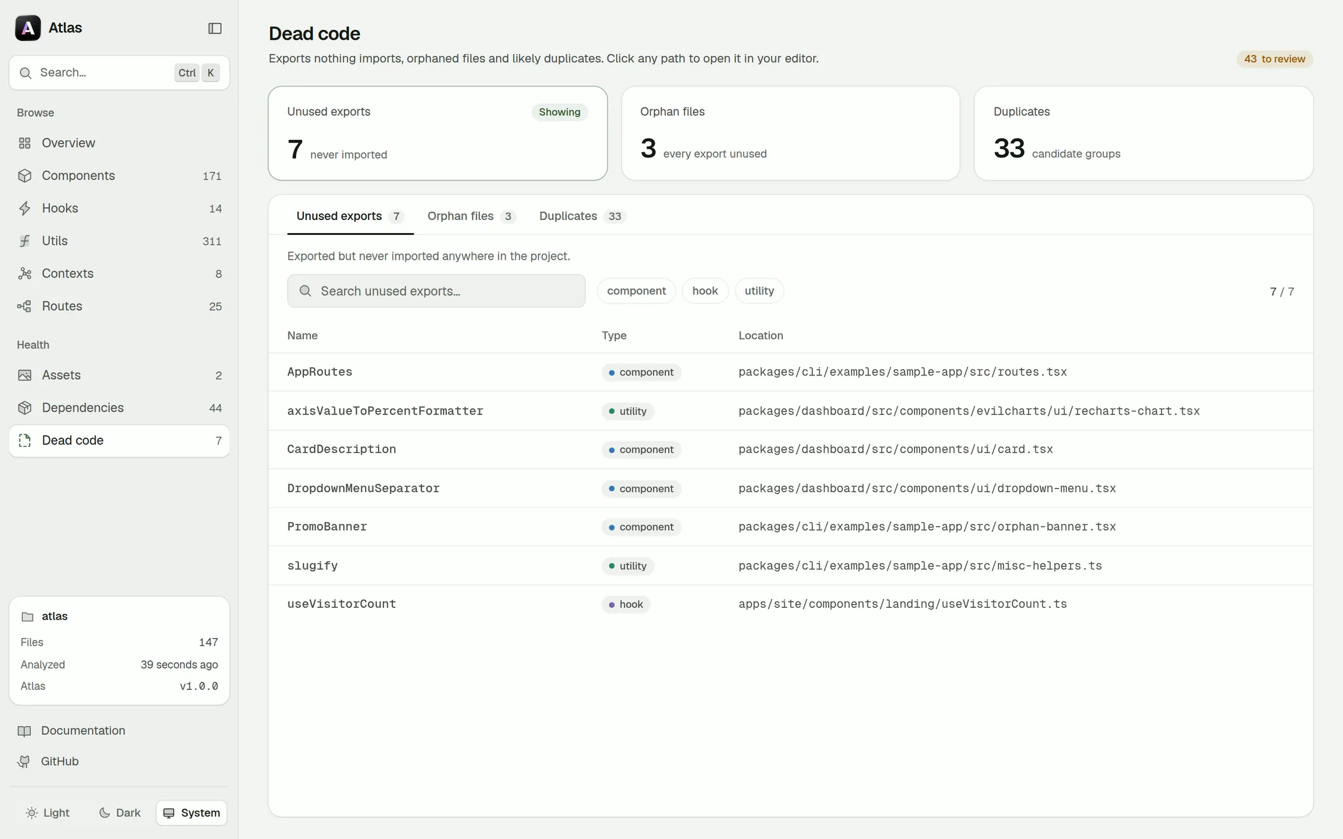Open the recharts-chart.tsx file path
Screen dimensions: 1343x839
[969, 411]
